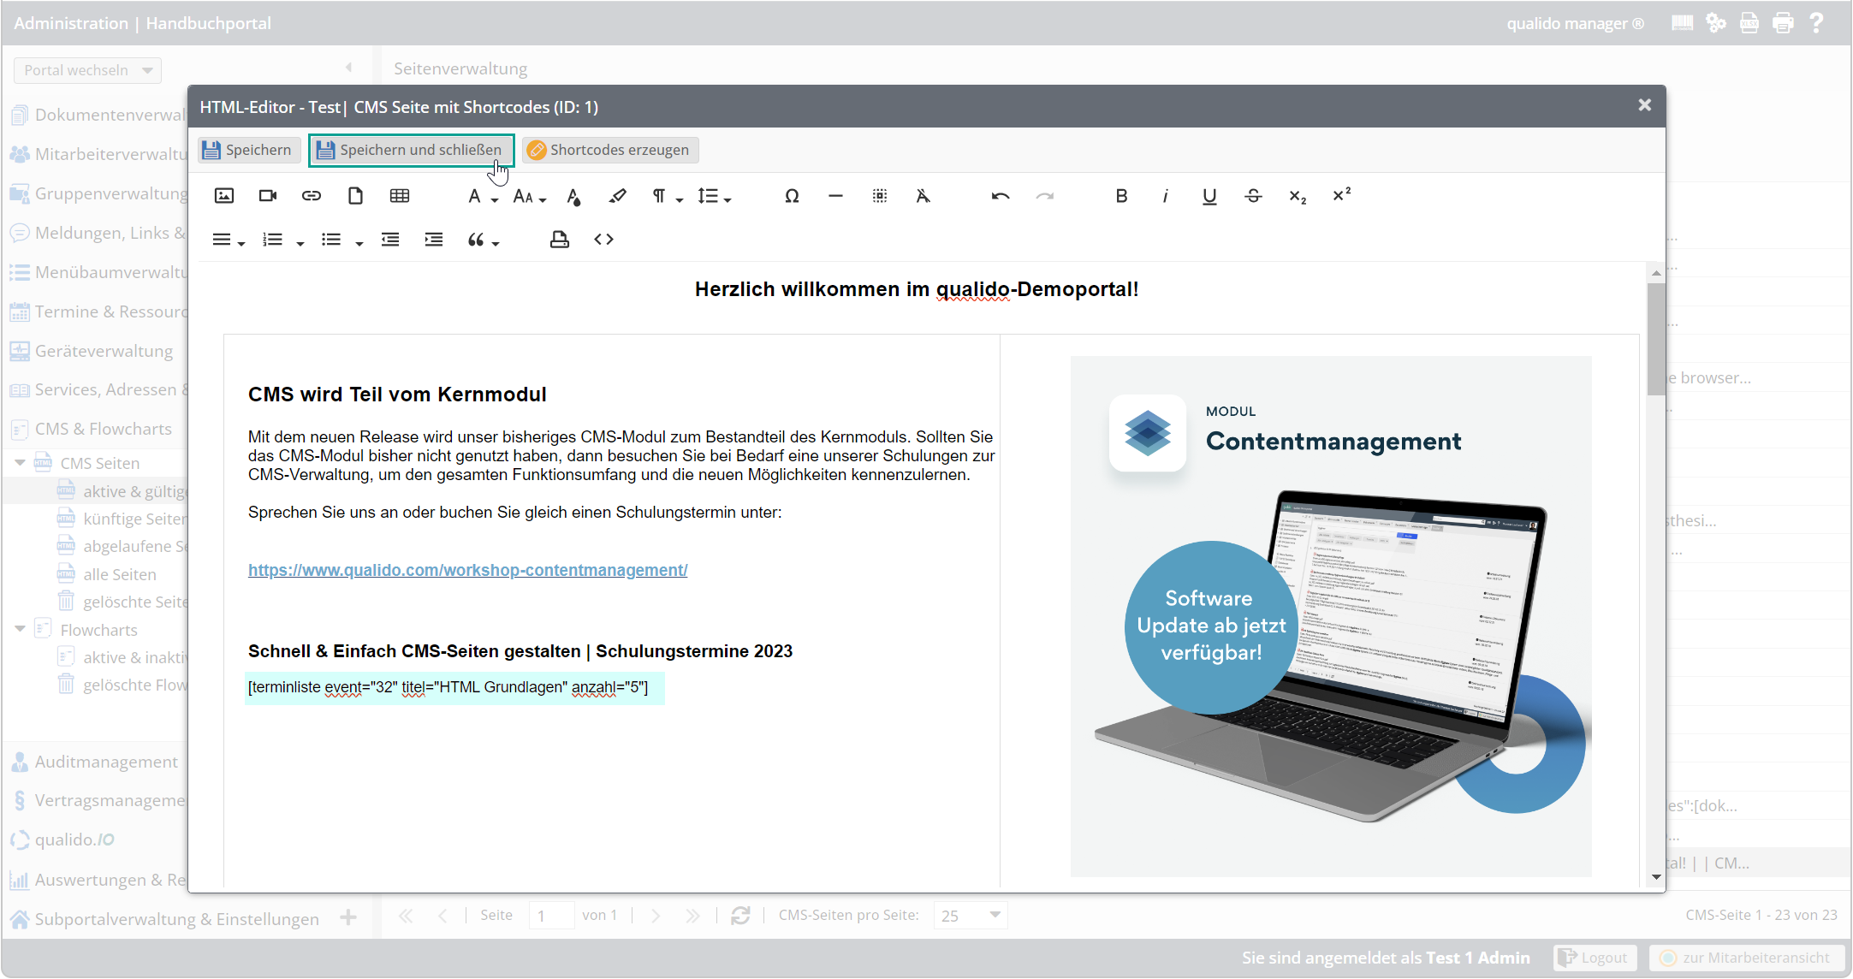The width and height of the screenshot is (1853, 979).
Task: Toggle underline formatting
Action: [x=1209, y=196]
